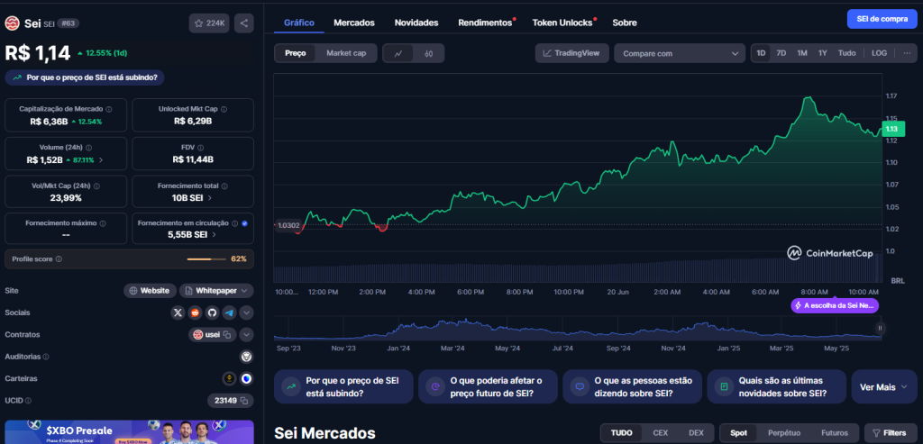Click info icon beside Fornecimento total
This screenshot has height=444, width=923.
click(x=224, y=186)
